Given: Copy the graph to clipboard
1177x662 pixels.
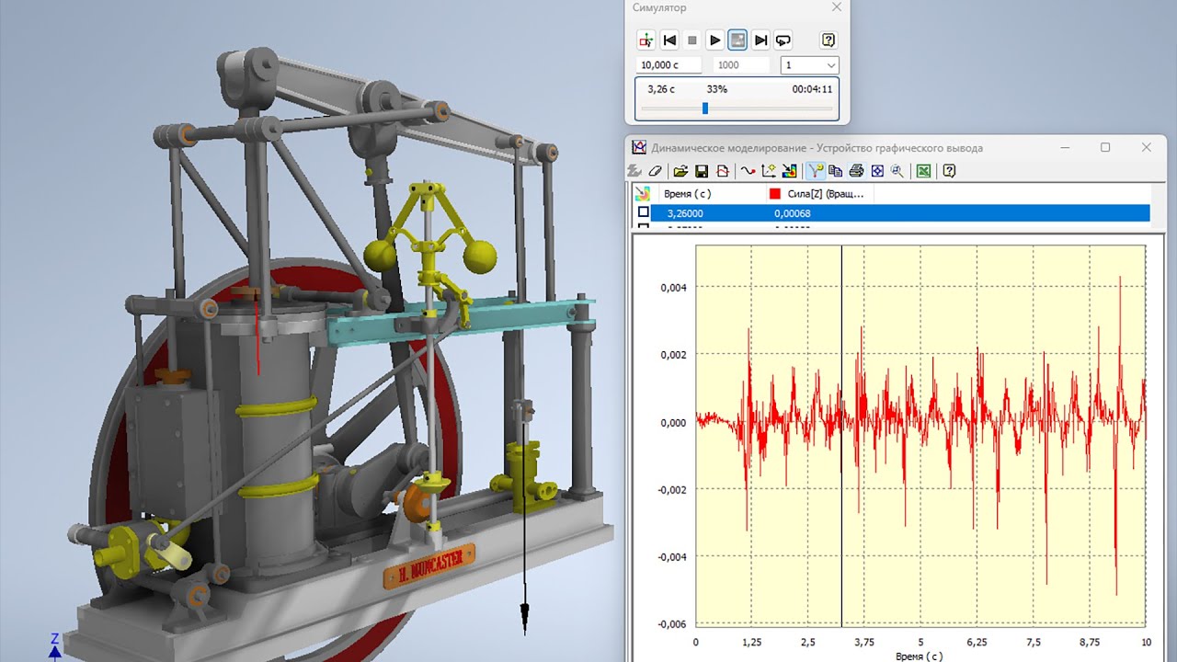Looking at the screenshot, I should tap(836, 171).
